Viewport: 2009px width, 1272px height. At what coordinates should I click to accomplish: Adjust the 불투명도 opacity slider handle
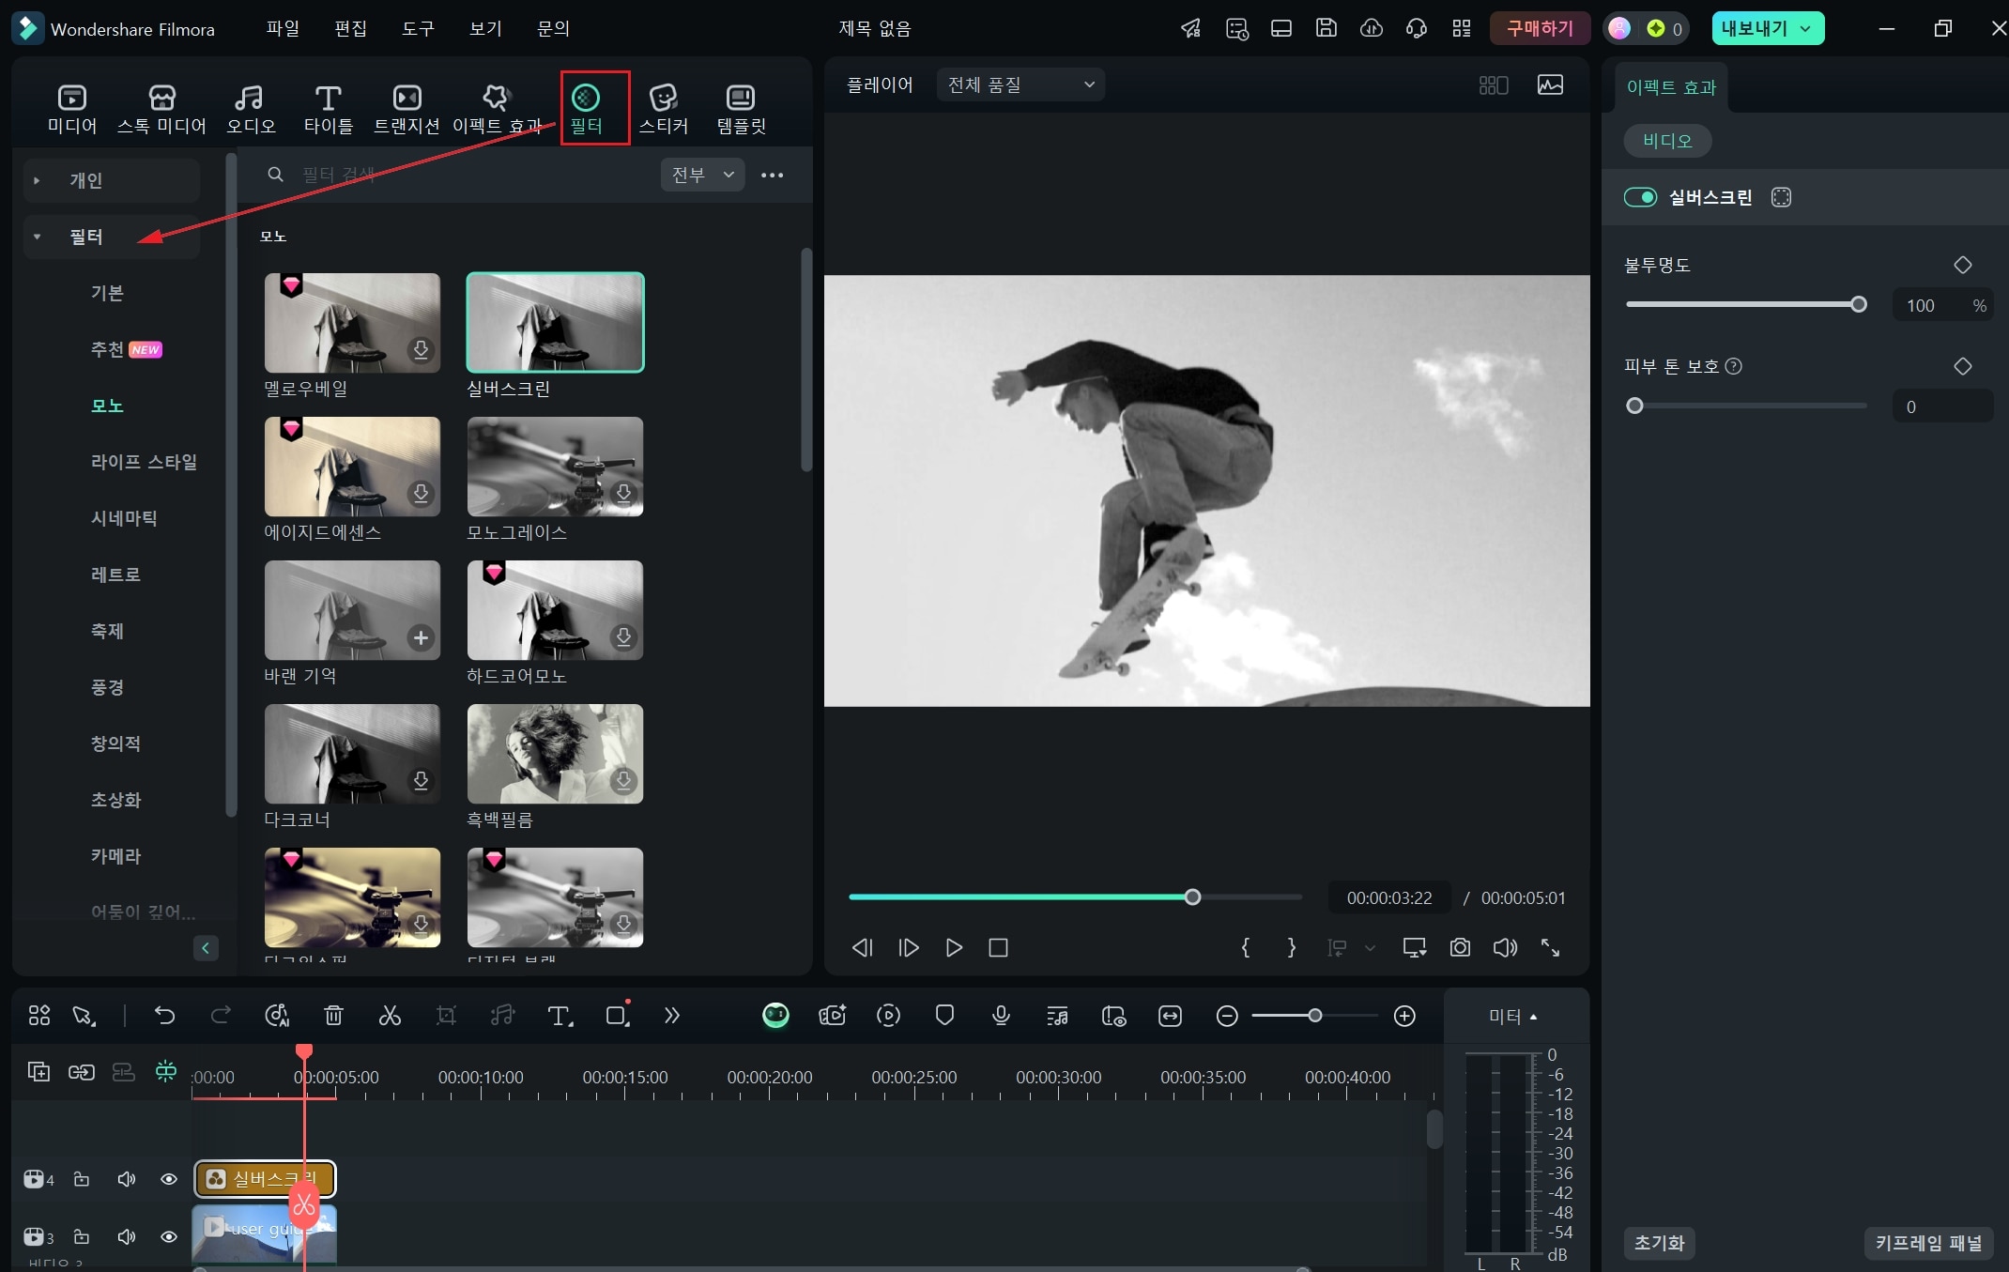click(1858, 304)
